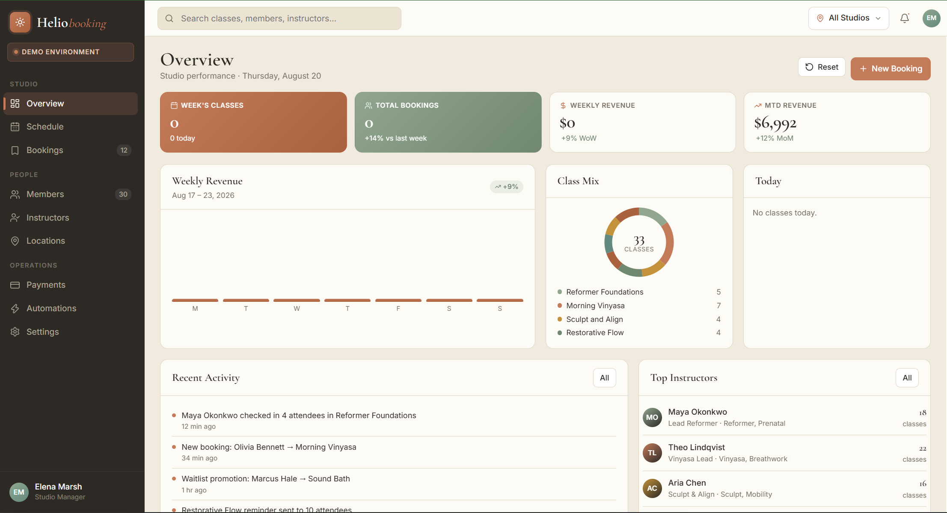This screenshot has height=513, width=947.
Task: Click the Automations lightning icon
Action: [x=15, y=308]
